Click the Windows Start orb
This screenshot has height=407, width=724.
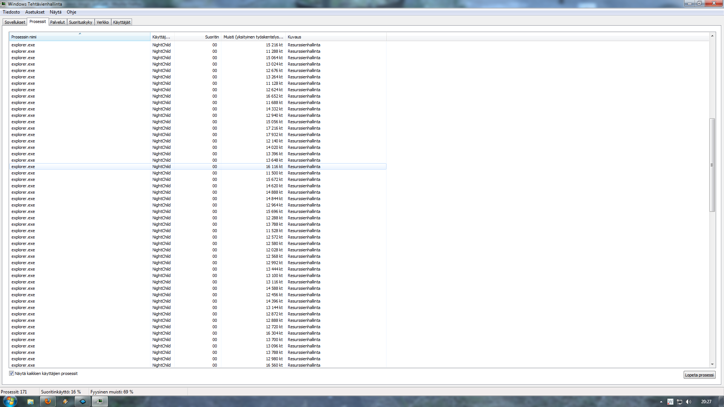(10, 401)
